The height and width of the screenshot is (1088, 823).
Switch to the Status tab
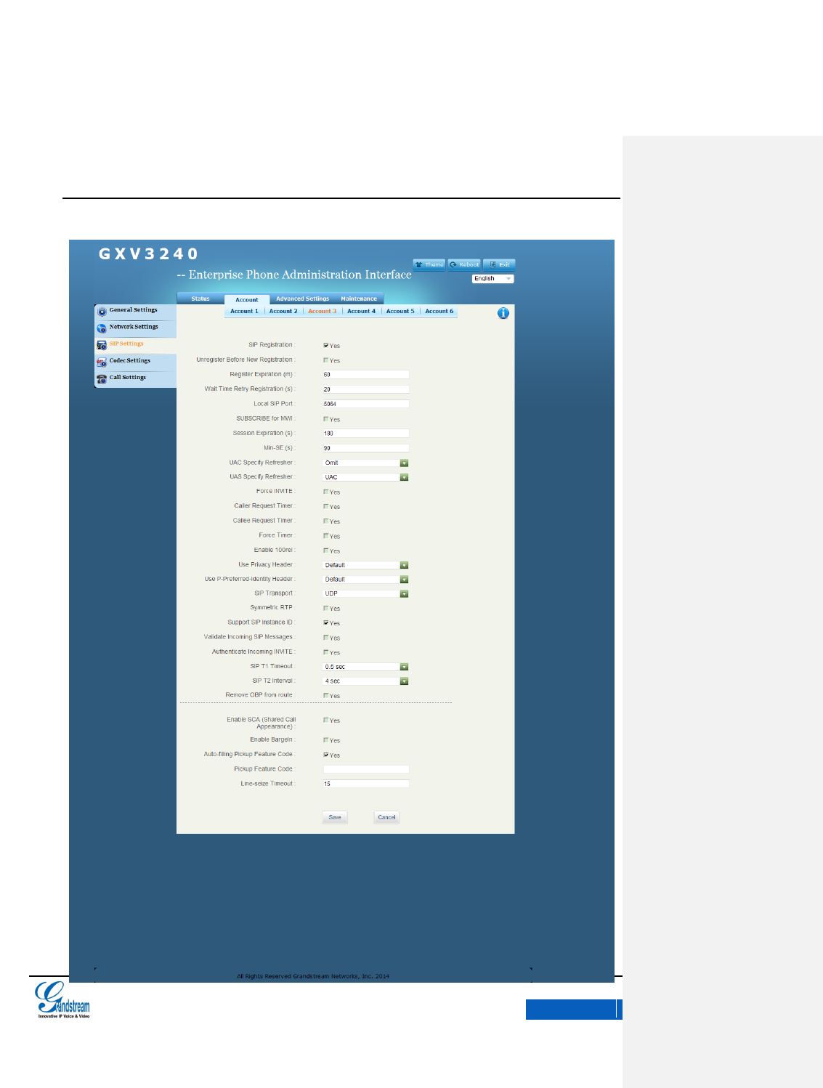pos(200,299)
